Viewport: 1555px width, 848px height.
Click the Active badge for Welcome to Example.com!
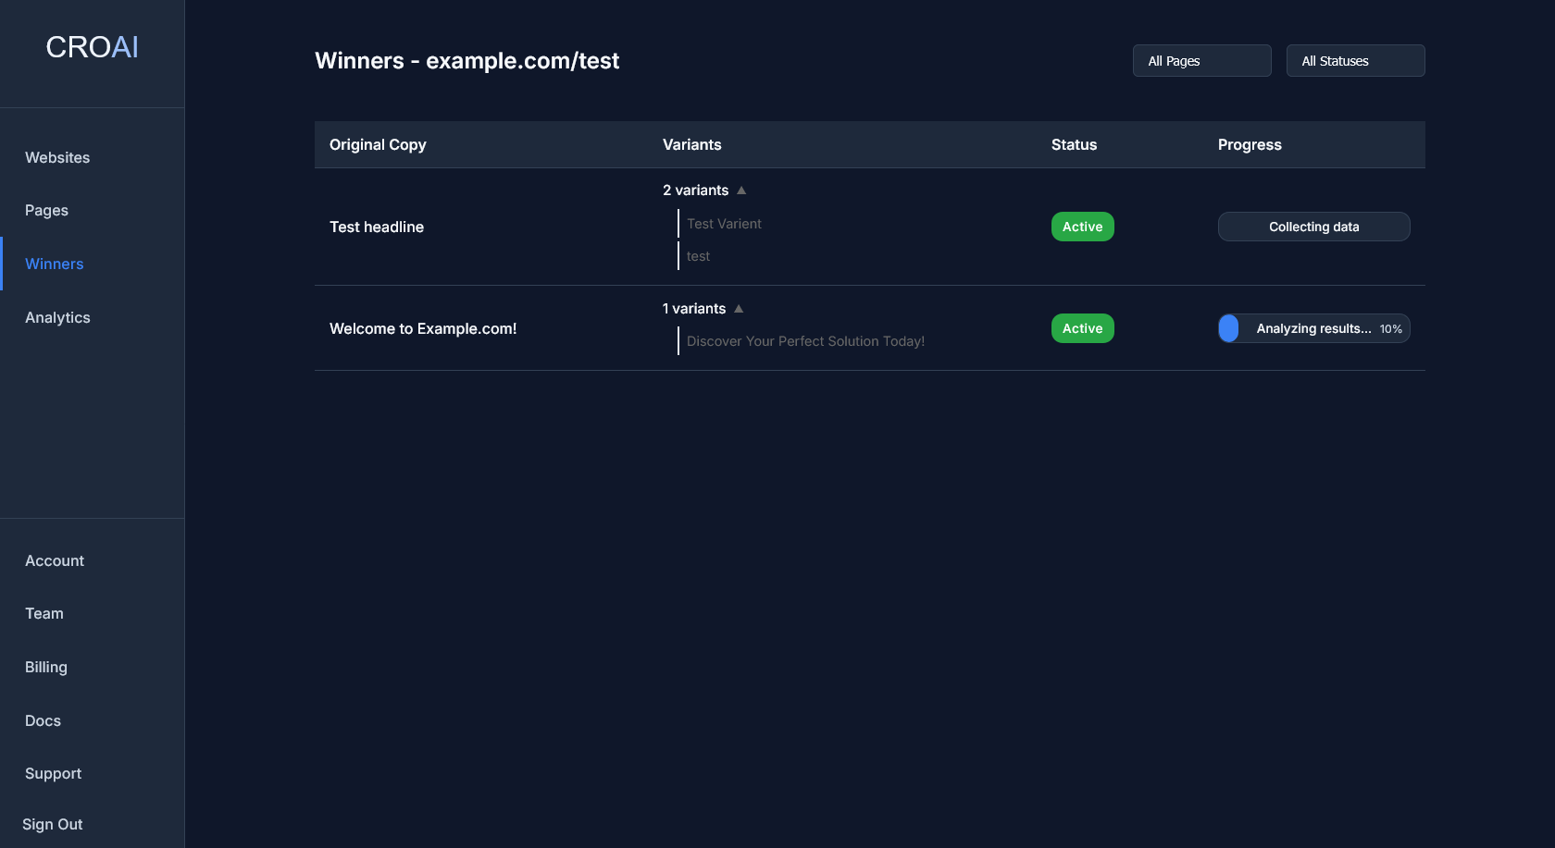click(1082, 327)
